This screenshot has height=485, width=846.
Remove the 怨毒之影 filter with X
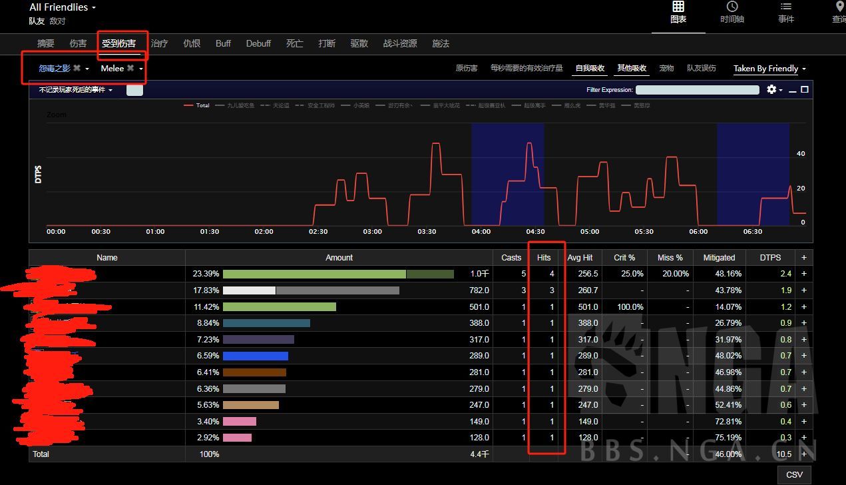(x=77, y=69)
